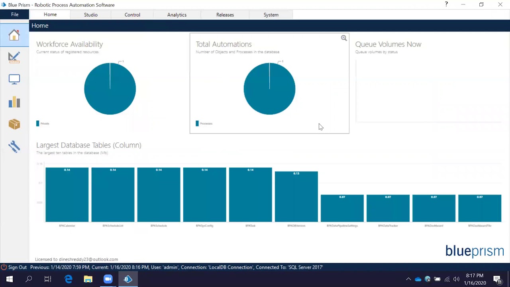
Task: Open Task View on the taskbar
Action: [x=48, y=279]
